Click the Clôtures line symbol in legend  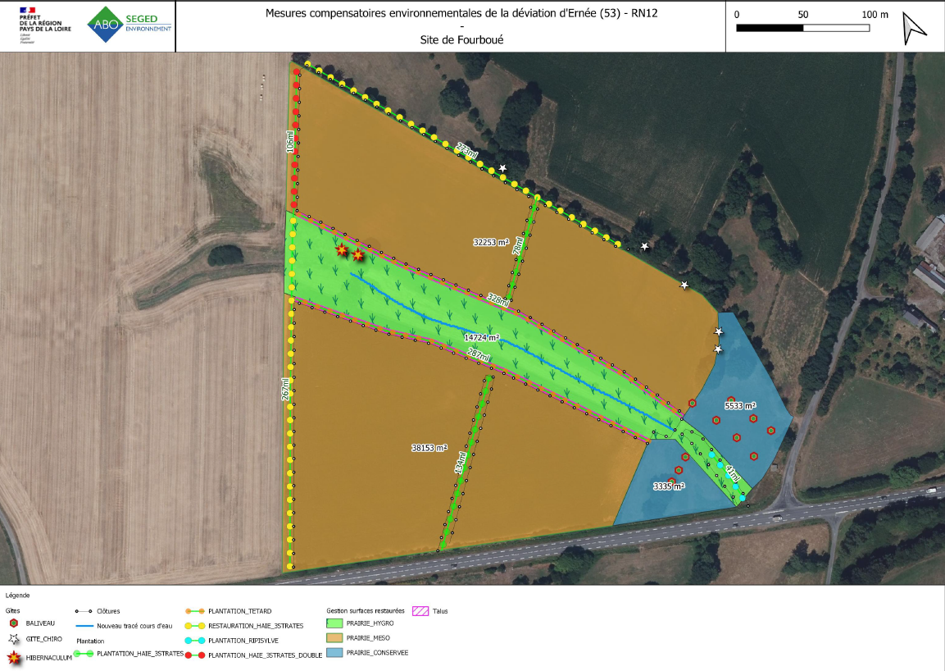[x=83, y=611]
